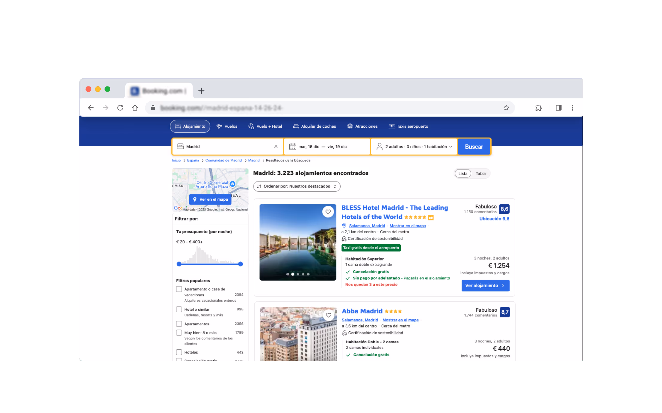Switch results view to Tabla

[480, 173]
